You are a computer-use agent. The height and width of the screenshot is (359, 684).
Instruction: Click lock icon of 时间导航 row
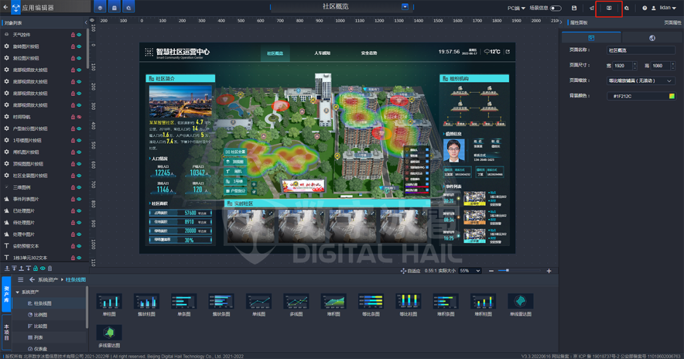pyautogui.click(x=73, y=117)
